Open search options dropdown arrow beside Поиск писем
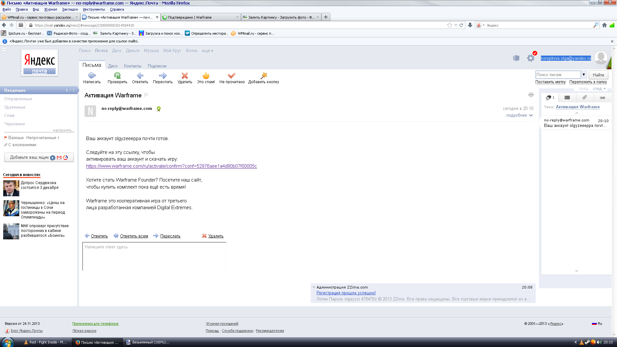 pyautogui.click(x=584, y=75)
